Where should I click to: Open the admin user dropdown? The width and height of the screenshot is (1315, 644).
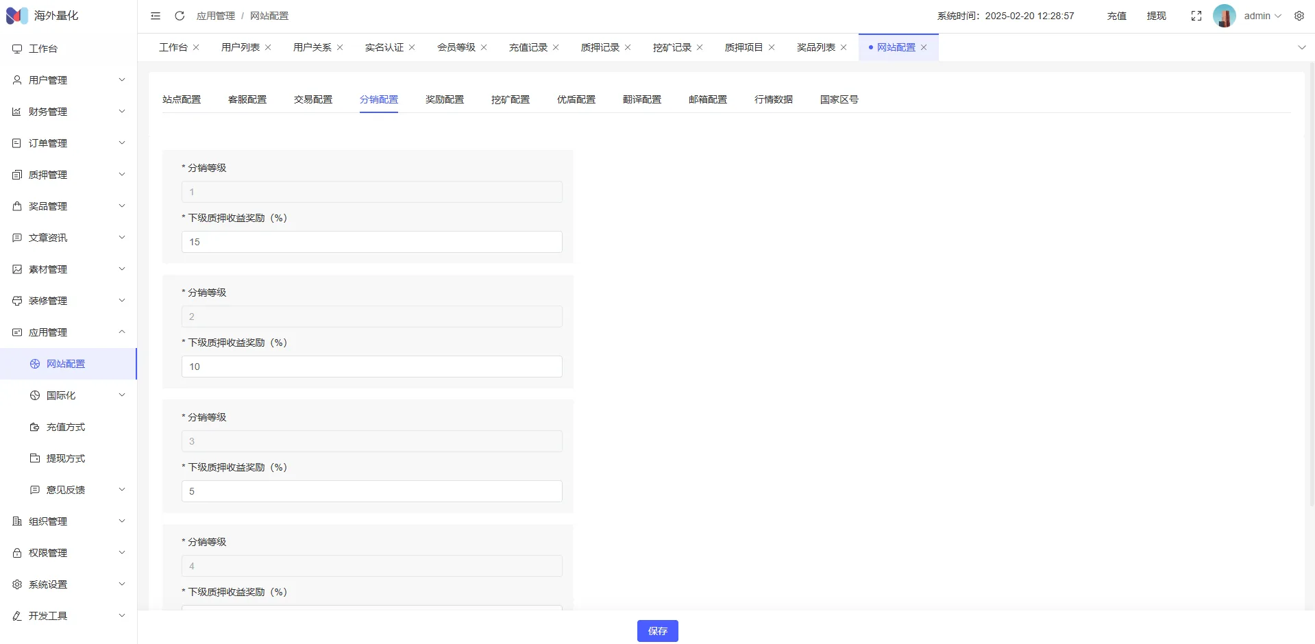pyautogui.click(x=1262, y=16)
